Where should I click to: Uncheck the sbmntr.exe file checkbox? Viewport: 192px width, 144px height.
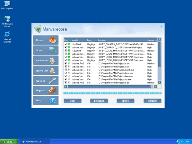(66, 70)
